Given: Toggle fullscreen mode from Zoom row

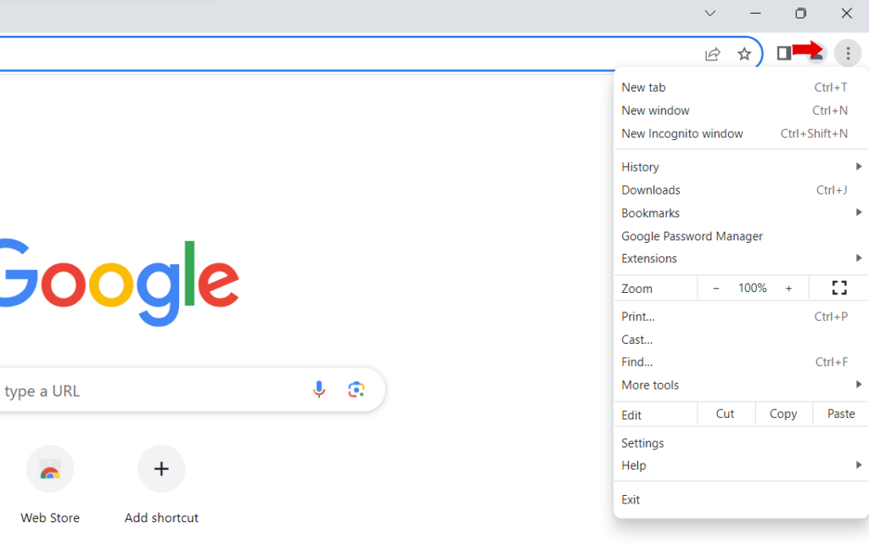Looking at the screenshot, I should (839, 288).
